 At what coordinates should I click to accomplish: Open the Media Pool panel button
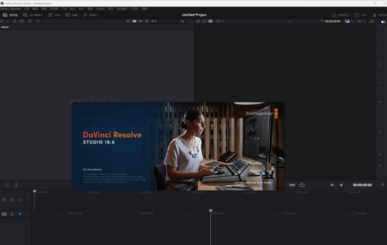(10, 15)
